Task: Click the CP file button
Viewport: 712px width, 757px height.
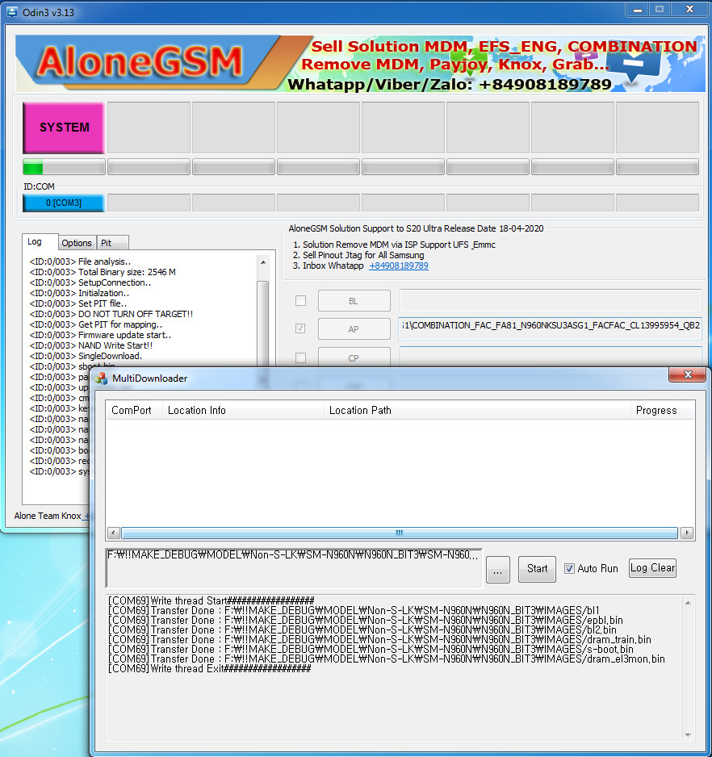Action: click(354, 358)
